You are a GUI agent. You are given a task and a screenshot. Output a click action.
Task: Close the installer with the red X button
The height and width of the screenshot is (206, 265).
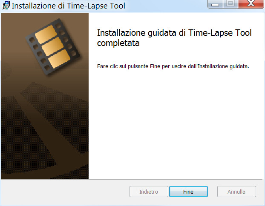click(251, 4)
